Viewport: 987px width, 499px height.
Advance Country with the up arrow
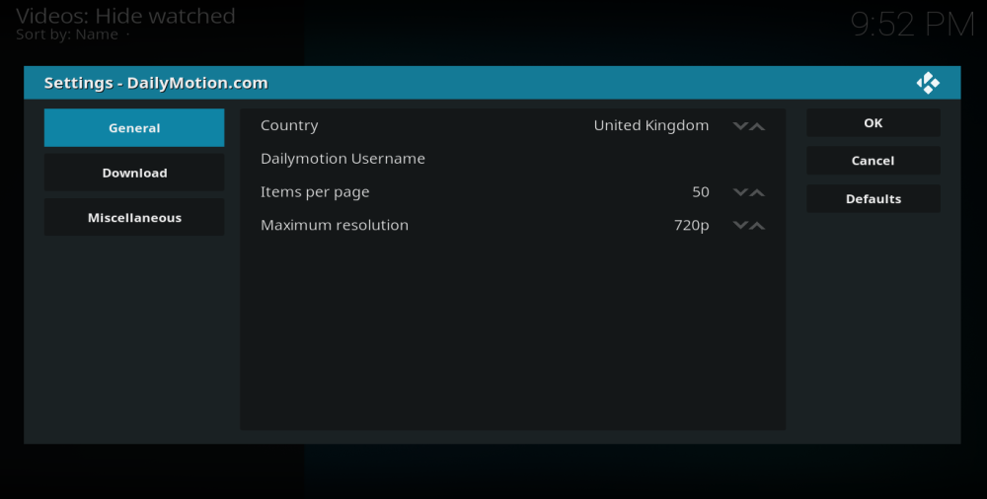coord(757,126)
